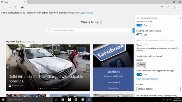Go back with the browser back arrow
The image size is (182, 102).
tap(3, 7)
